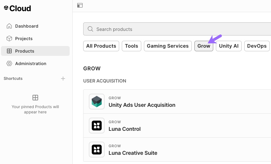Click the Unity Ads User Acquisition icon
This screenshot has width=271, height=164.
[97, 102]
